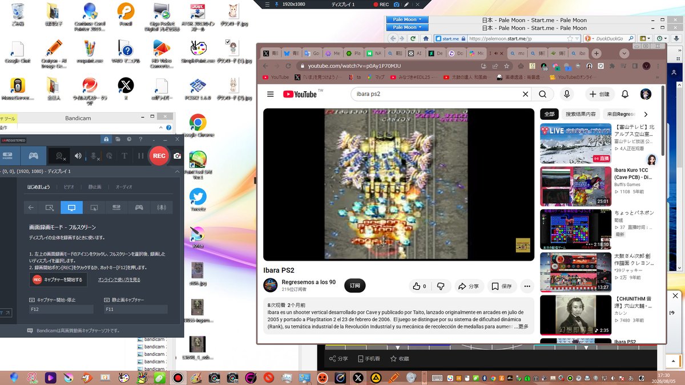Open YouTube notifications bell
685x385 pixels.
click(625, 94)
